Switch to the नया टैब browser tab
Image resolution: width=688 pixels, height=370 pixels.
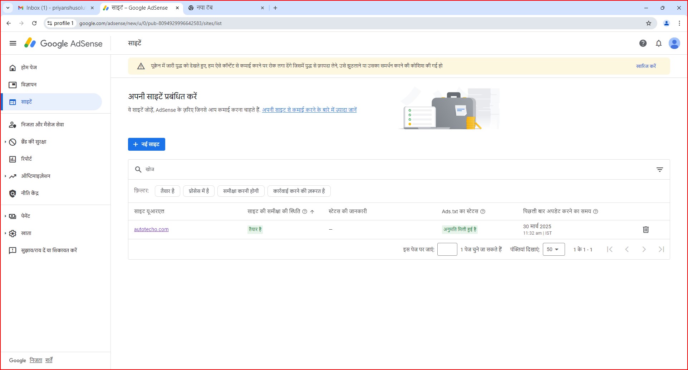225,8
